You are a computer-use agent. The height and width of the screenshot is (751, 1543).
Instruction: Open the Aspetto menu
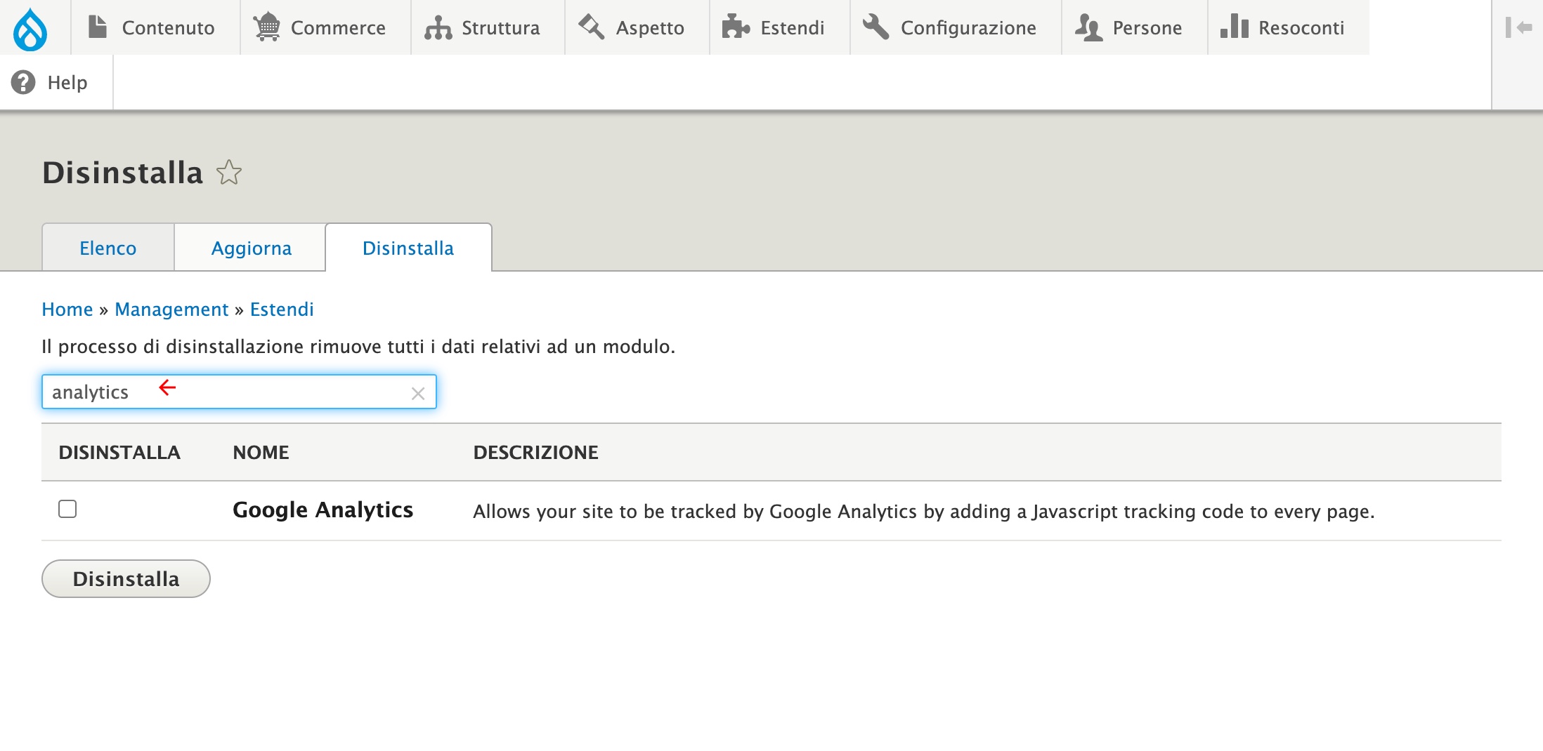(637, 27)
